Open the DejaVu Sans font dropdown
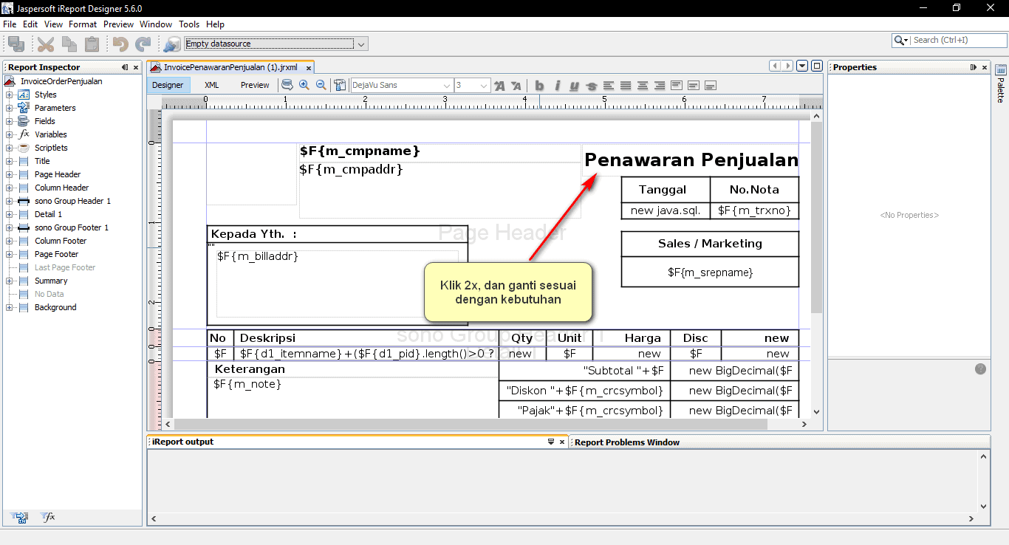Screen dimensions: 1009x545 446,86
